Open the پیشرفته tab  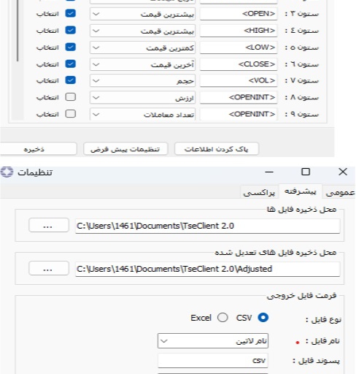301,191
